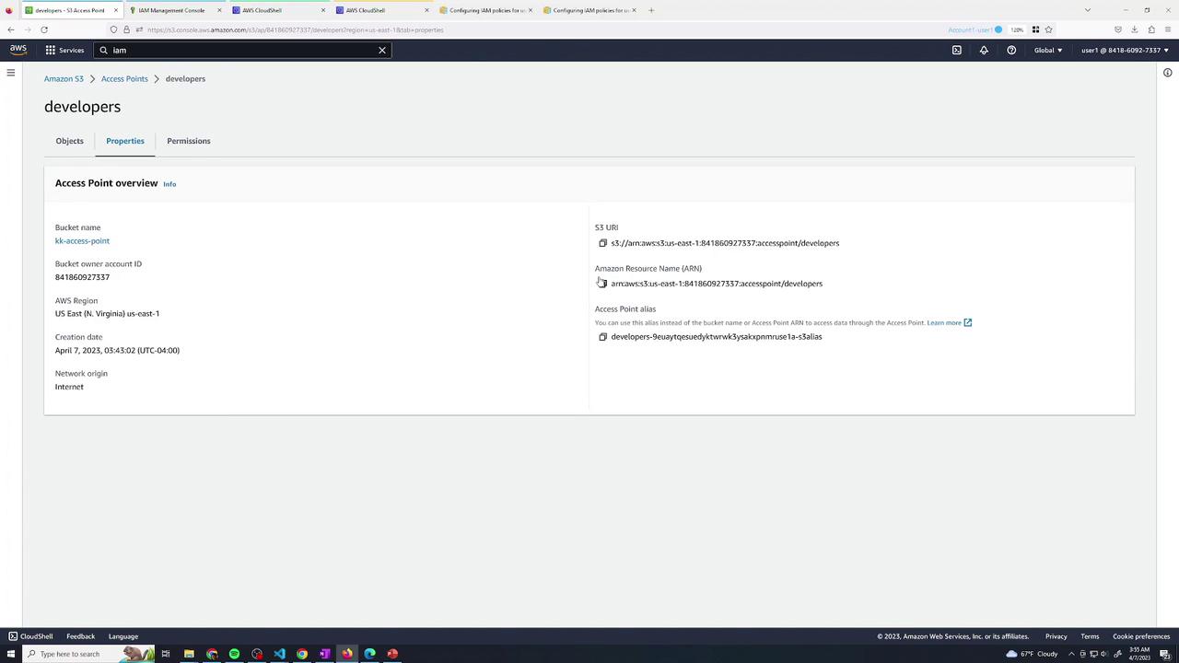Open the Privacy footer link
Screen dimensions: 1179x663
(x=1056, y=636)
